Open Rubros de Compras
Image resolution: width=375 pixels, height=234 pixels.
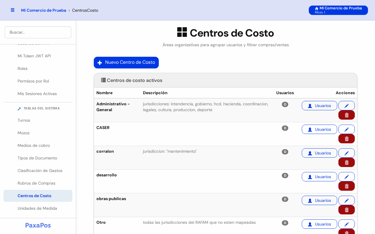point(38,183)
